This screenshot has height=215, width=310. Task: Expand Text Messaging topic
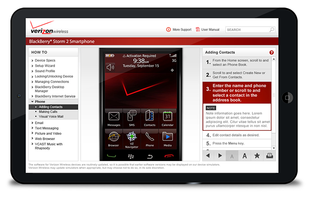click(x=47, y=128)
